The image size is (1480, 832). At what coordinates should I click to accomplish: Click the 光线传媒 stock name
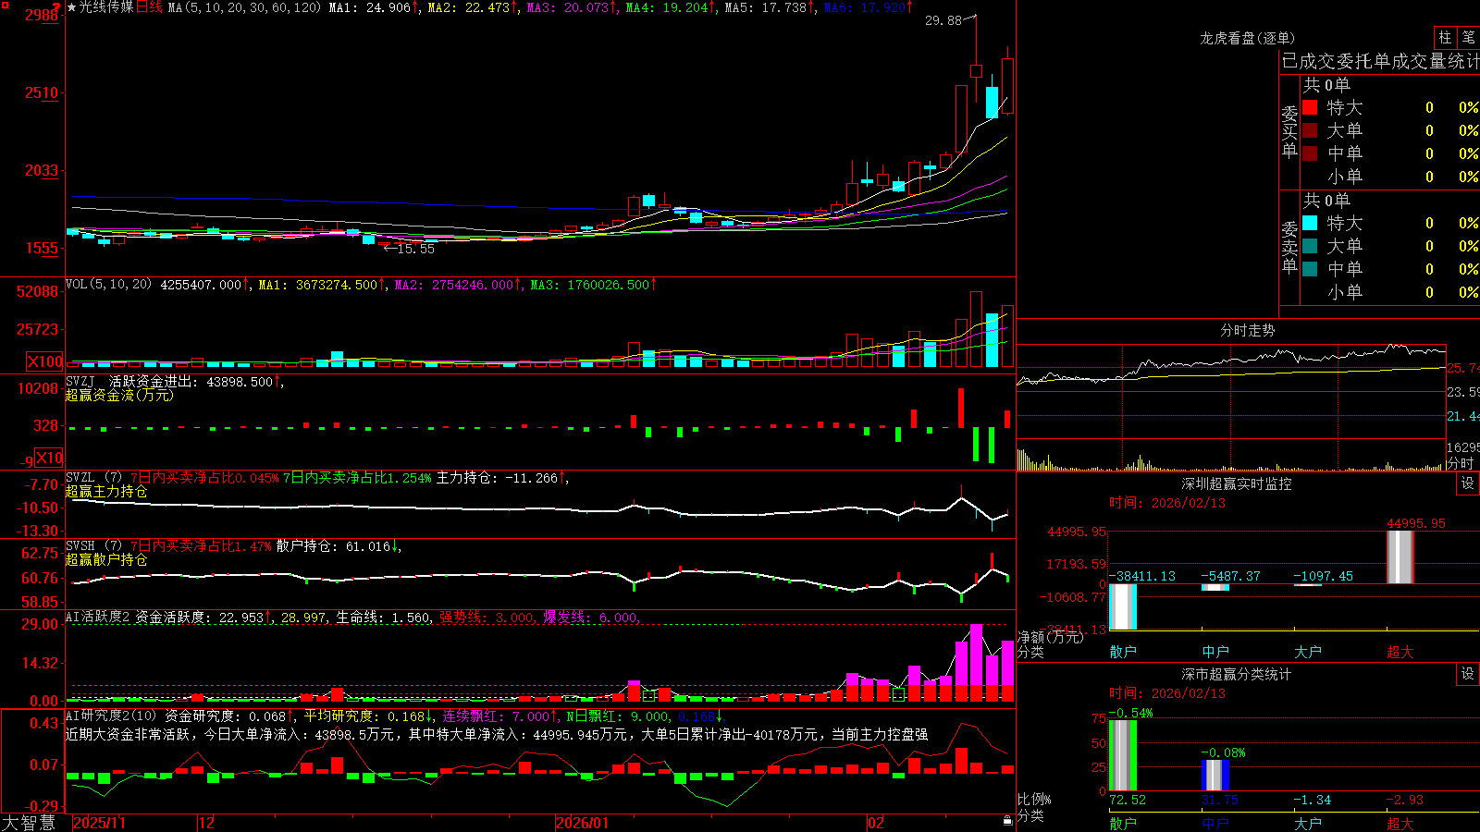[x=106, y=7]
